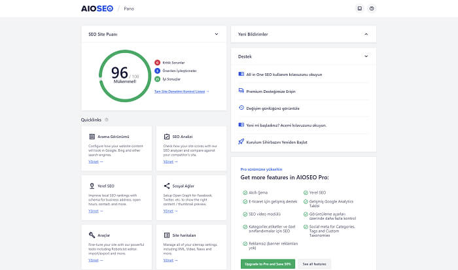
Task: Click the blue Önerilen İyileştirmeler count badge
Action: tap(157, 71)
